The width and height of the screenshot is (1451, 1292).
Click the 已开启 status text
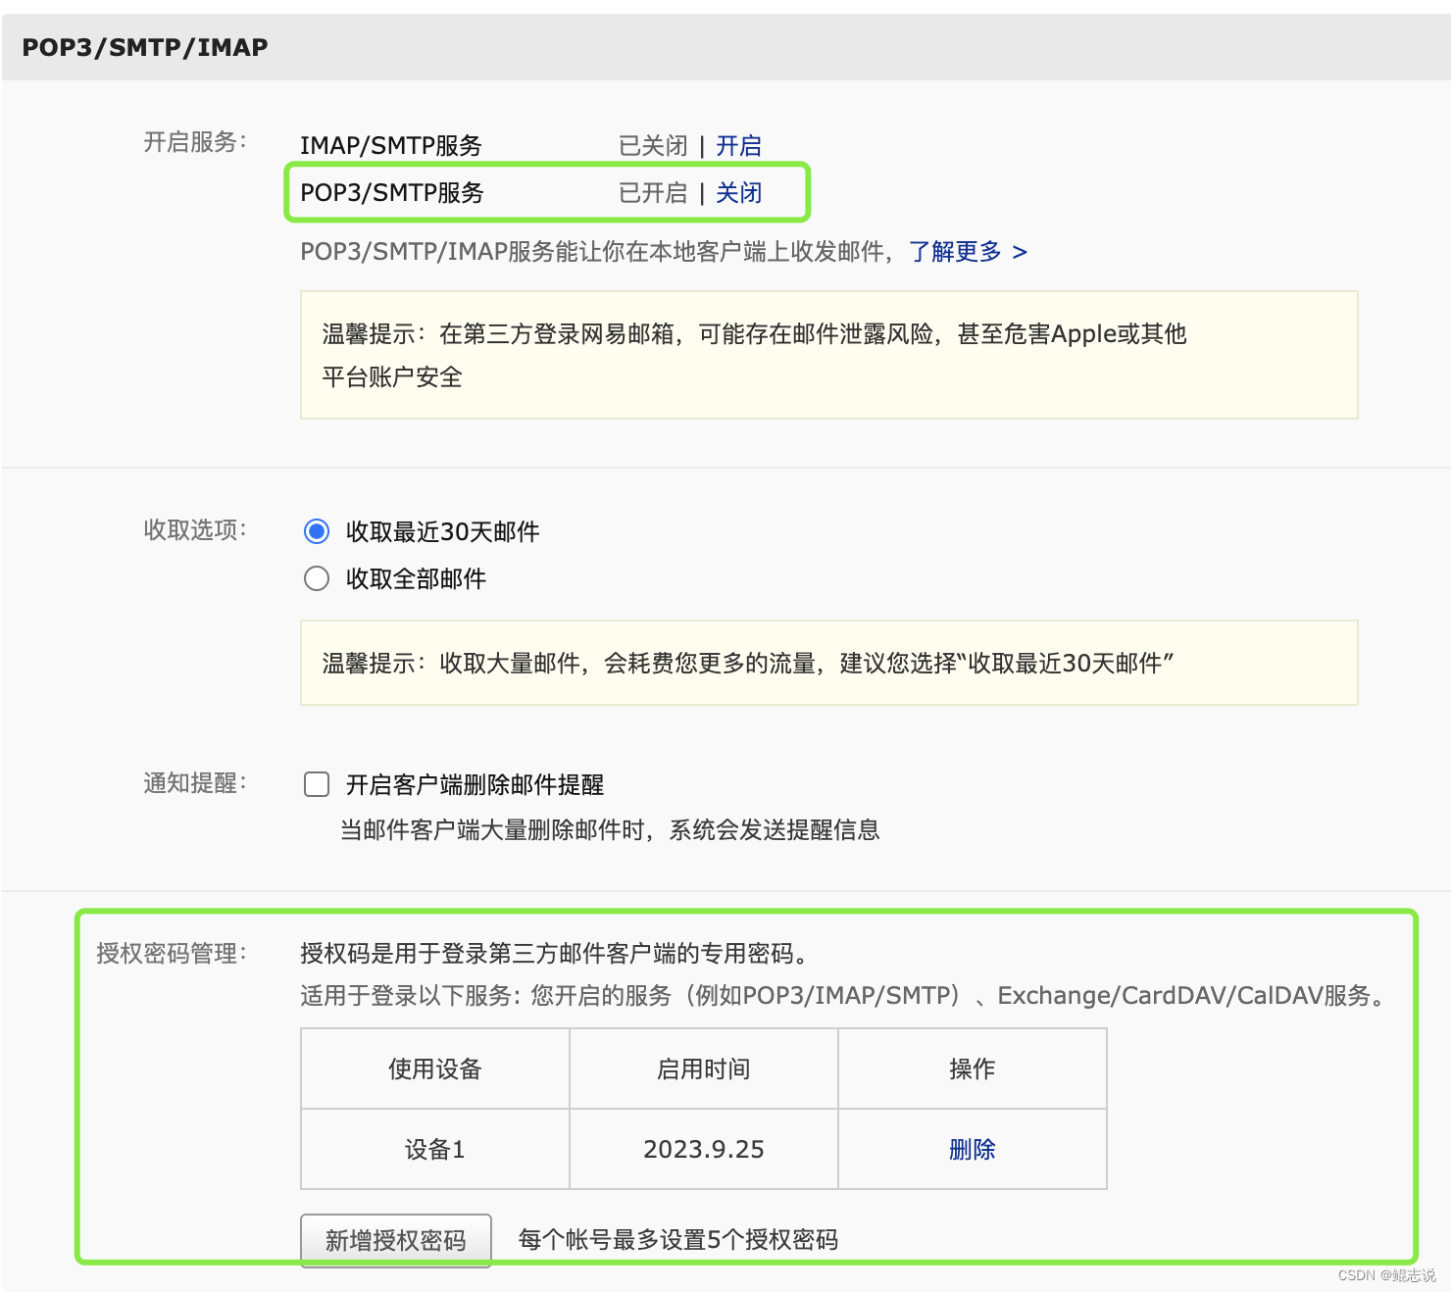pyautogui.click(x=653, y=193)
